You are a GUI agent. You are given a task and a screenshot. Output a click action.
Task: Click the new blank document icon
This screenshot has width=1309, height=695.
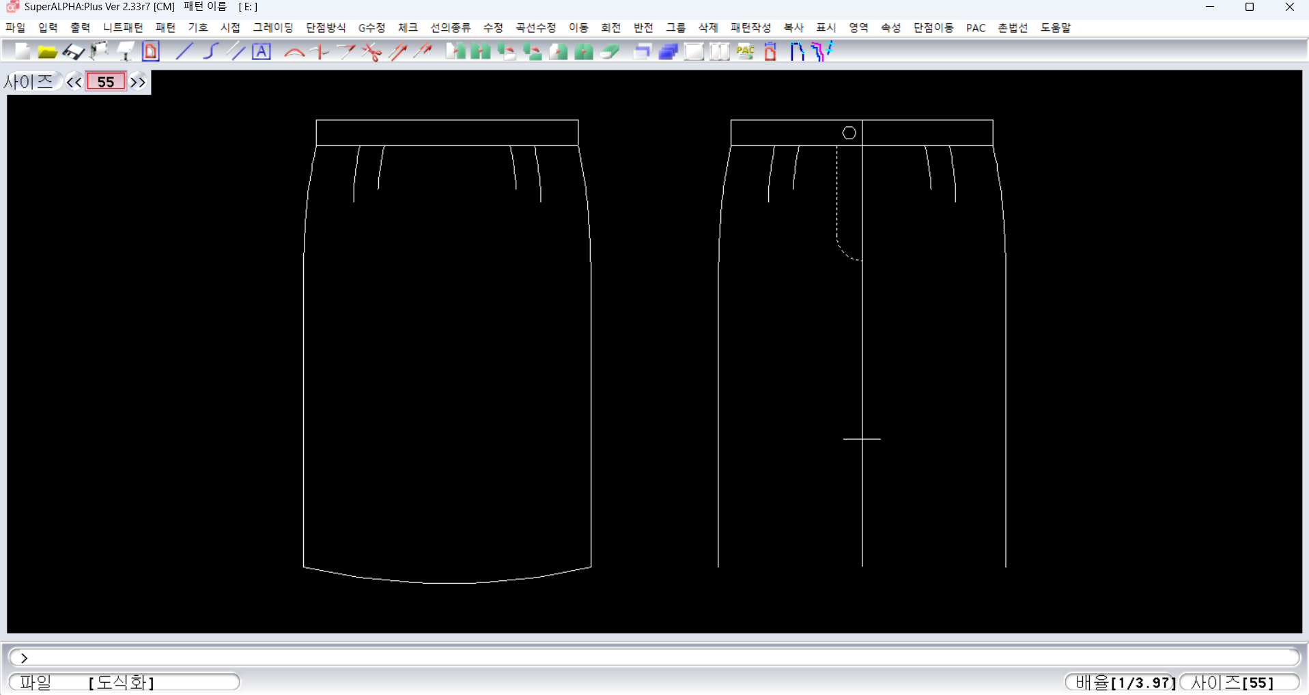(23, 52)
